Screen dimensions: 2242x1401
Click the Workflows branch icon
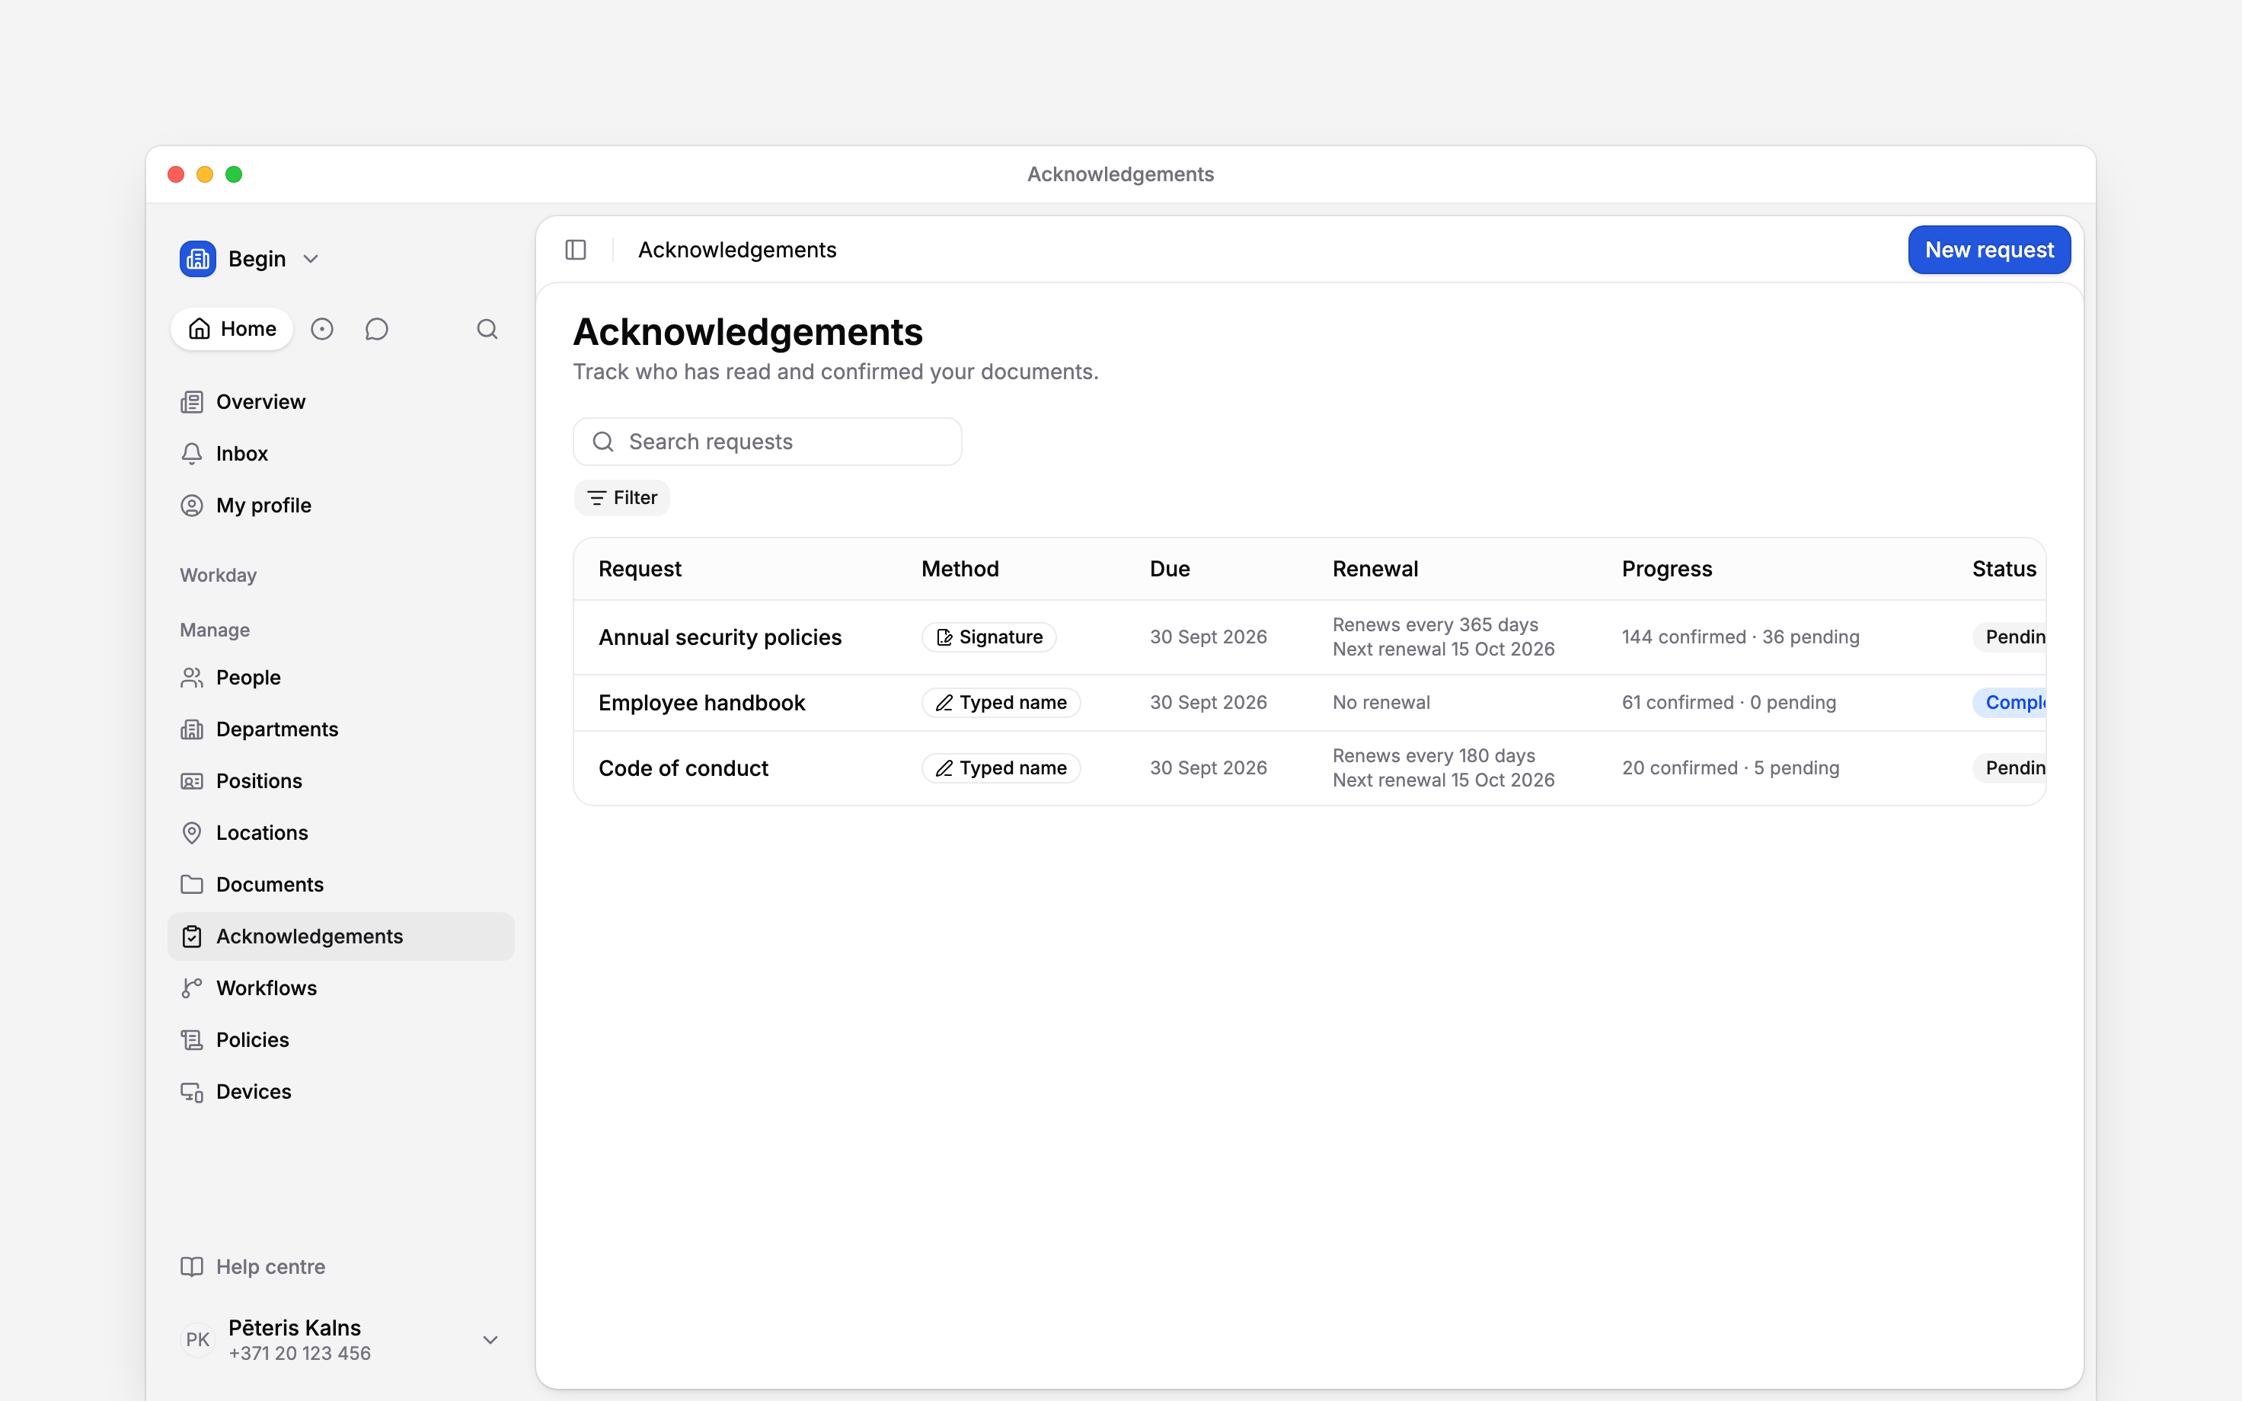point(192,988)
